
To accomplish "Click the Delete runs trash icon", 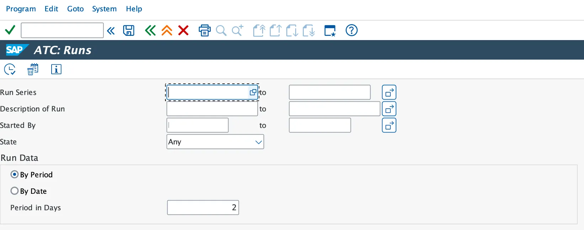I will point(33,69).
